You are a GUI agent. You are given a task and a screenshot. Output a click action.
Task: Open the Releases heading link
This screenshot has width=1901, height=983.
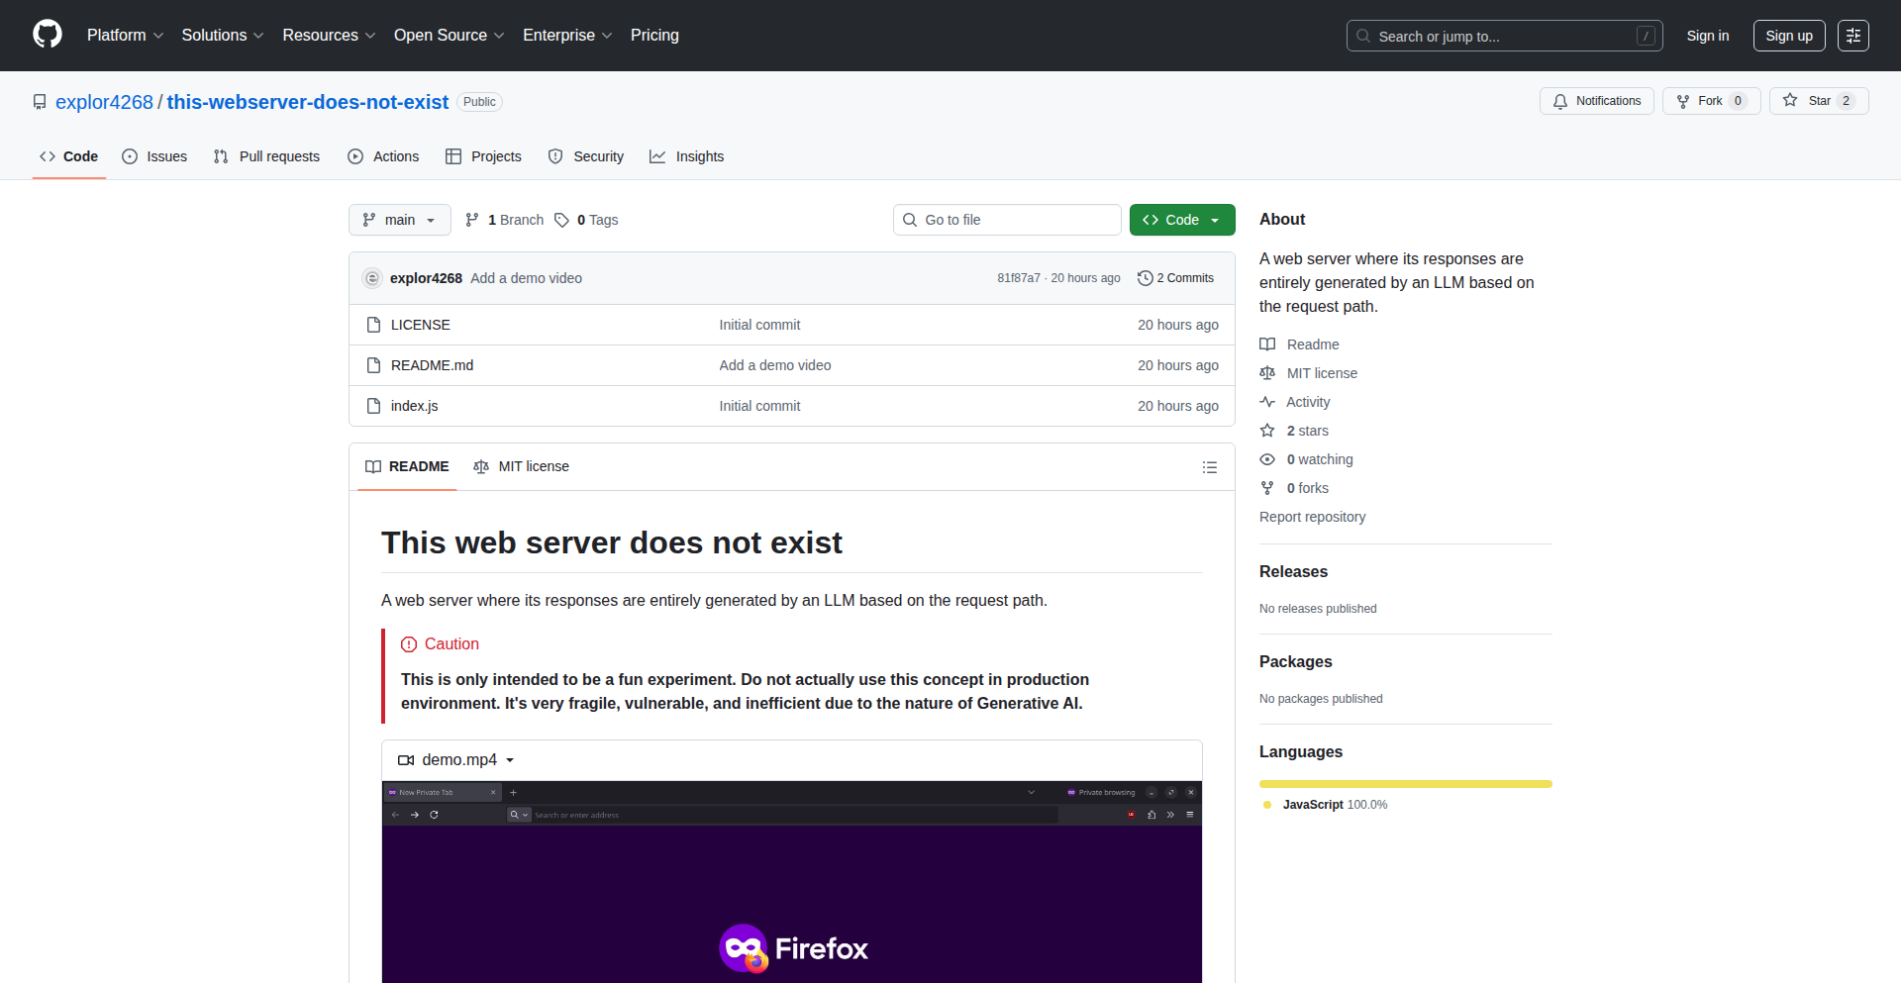(x=1293, y=571)
